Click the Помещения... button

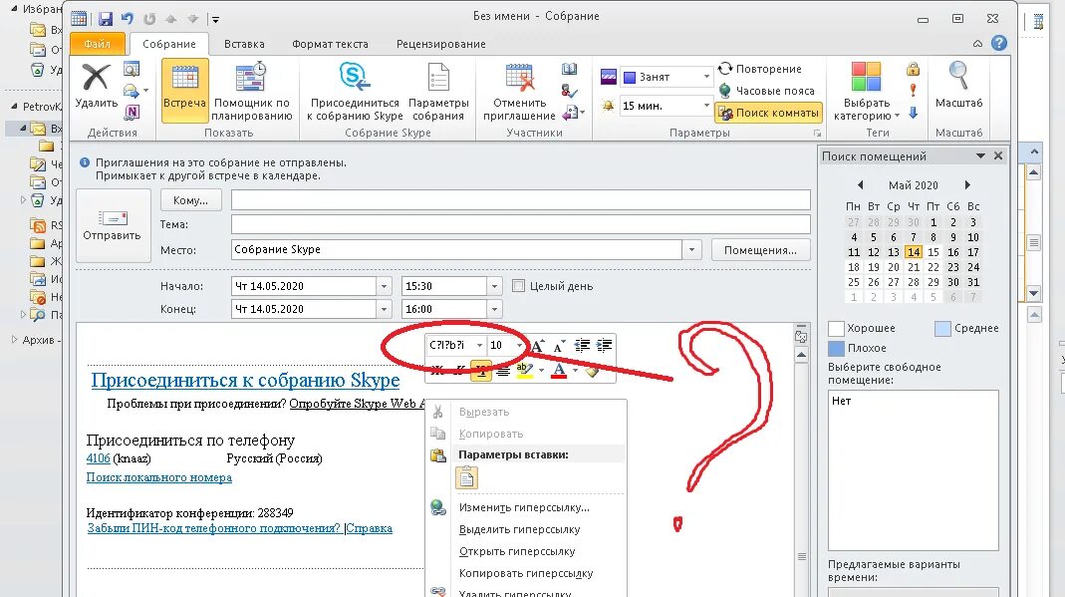pyautogui.click(x=761, y=250)
